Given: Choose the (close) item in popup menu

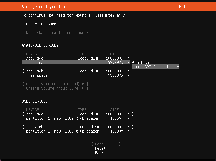Looking at the screenshot, I should tap(144, 63).
